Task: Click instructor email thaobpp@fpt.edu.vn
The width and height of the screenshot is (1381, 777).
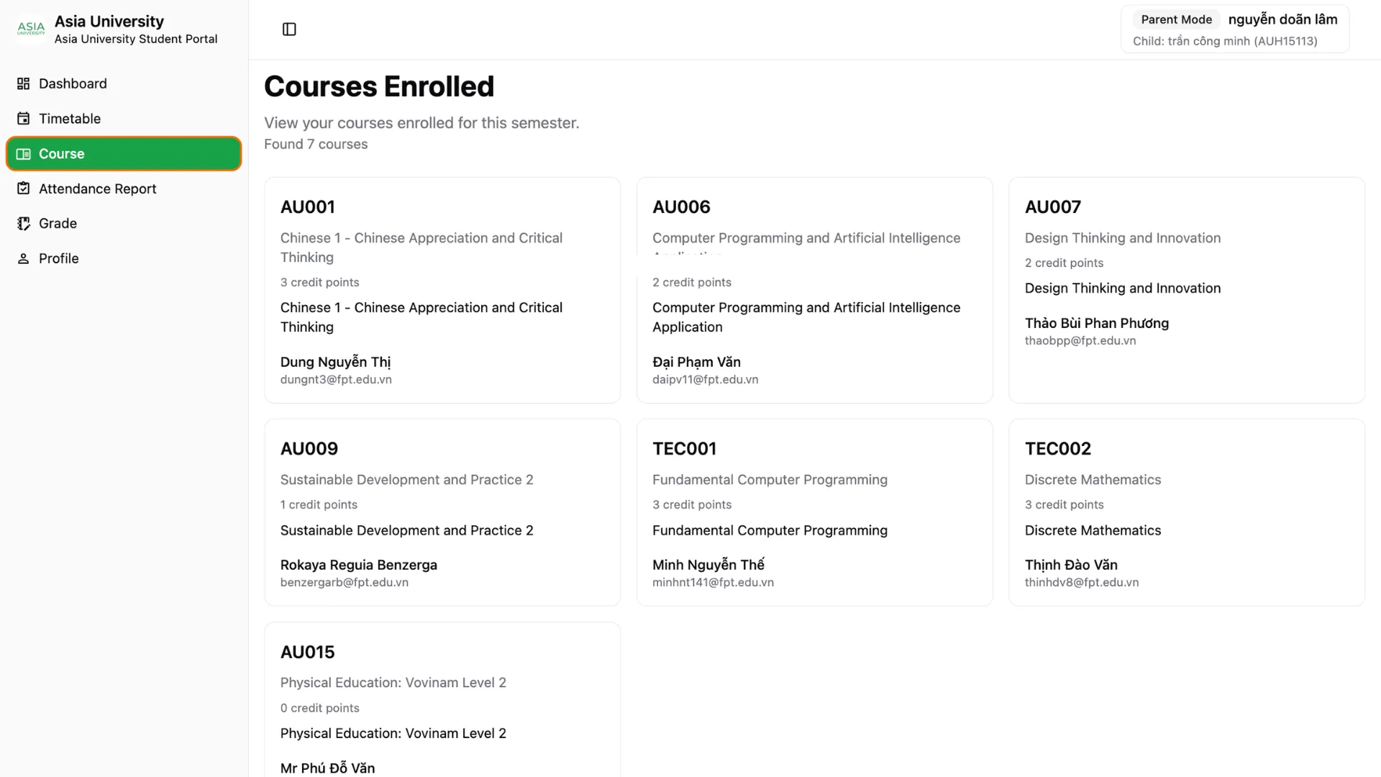Action: point(1080,340)
